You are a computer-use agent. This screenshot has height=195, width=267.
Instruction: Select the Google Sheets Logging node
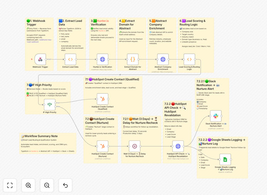tap(225, 159)
